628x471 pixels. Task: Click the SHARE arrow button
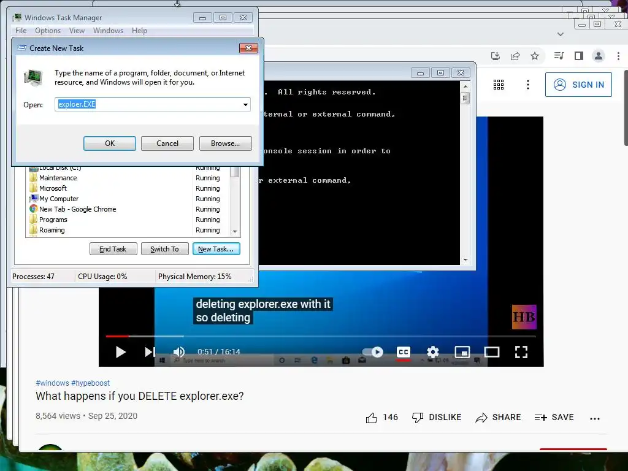[x=498, y=417]
